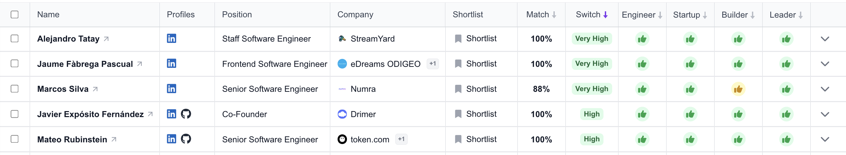
Task: Check the box for Mateo Rubinstein's row
Action: pyautogui.click(x=15, y=139)
